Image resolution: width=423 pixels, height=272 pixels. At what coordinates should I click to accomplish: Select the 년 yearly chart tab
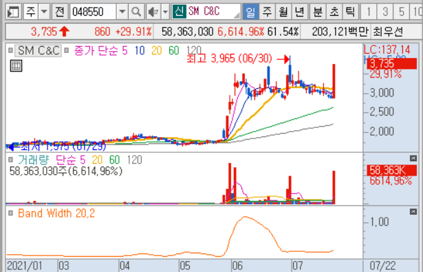299,12
